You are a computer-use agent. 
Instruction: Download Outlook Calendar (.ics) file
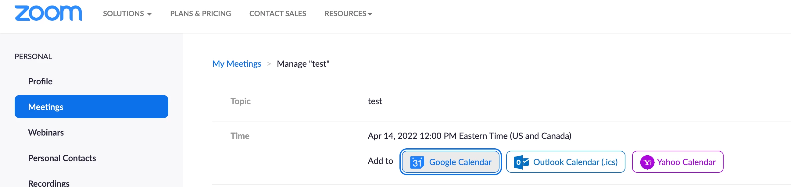click(x=575, y=162)
